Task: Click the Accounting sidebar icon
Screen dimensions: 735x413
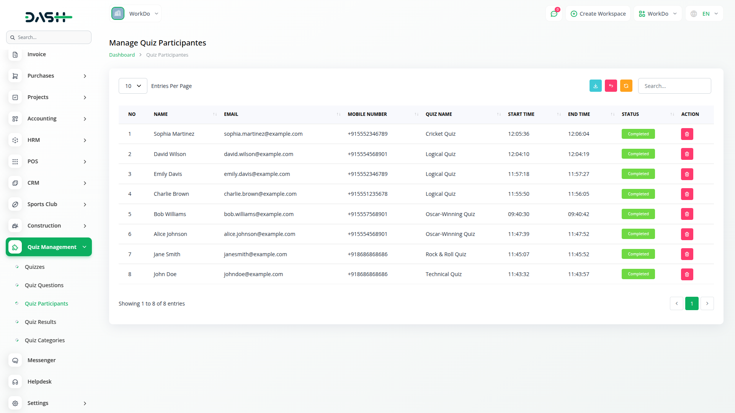Action: (x=15, y=119)
